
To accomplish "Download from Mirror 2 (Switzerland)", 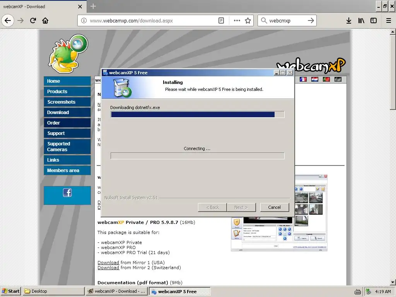I will coord(108,268).
